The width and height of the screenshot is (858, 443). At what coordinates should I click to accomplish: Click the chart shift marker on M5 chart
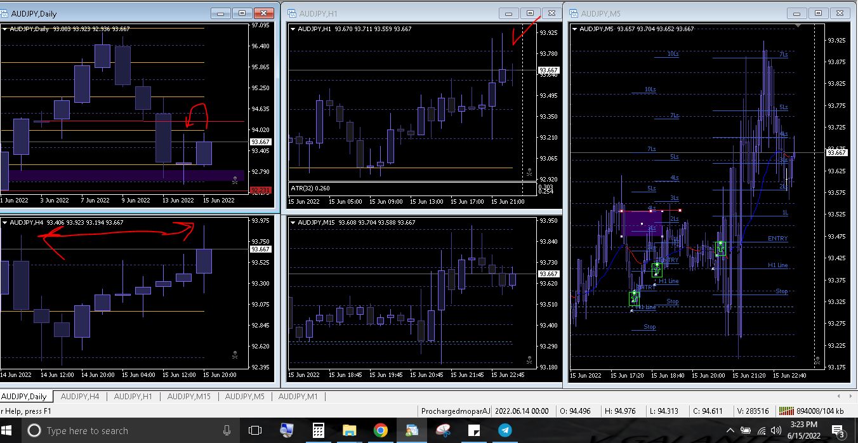[x=798, y=25]
